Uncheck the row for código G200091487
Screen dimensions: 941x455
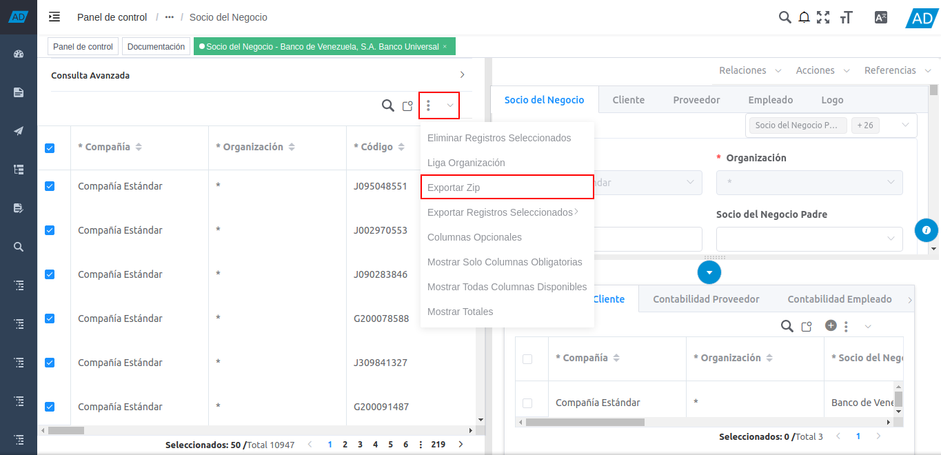pyautogui.click(x=49, y=406)
